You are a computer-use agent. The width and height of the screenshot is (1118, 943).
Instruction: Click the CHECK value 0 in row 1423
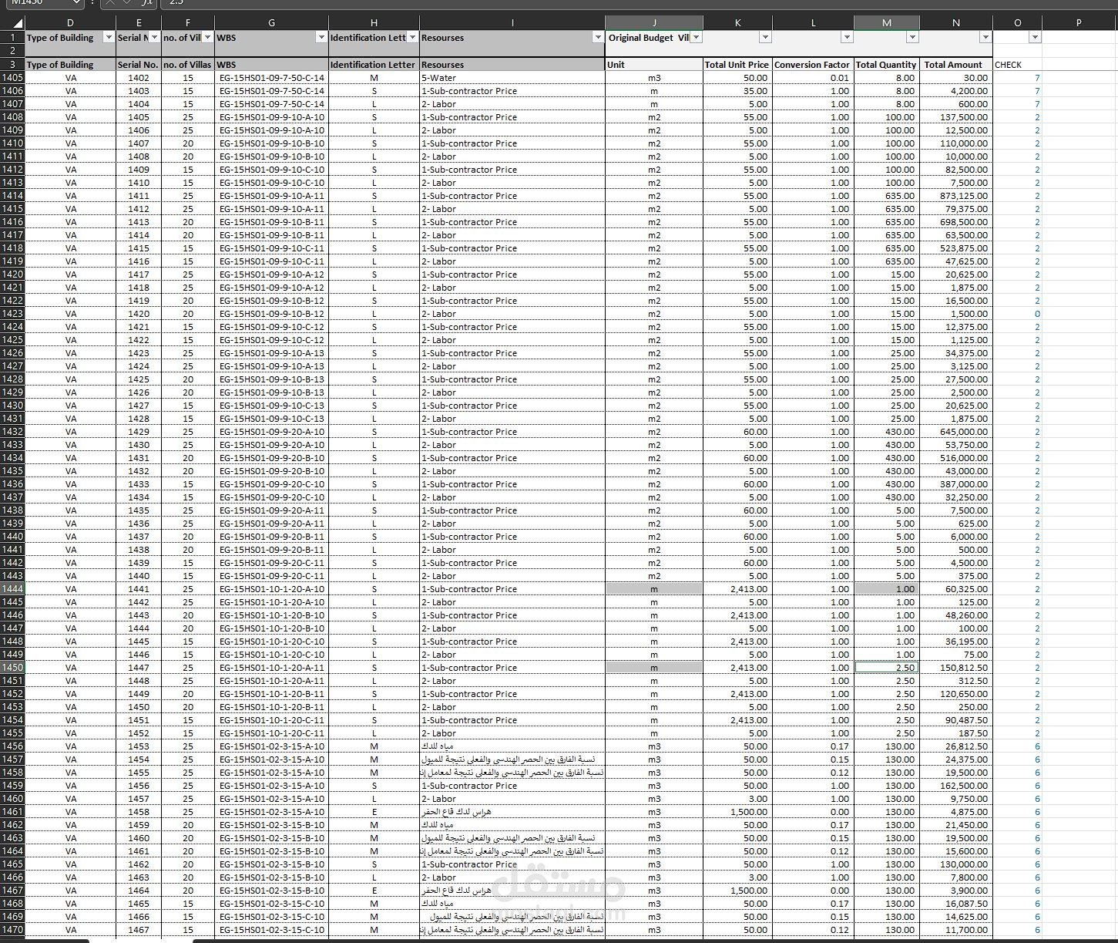point(1017,314)
